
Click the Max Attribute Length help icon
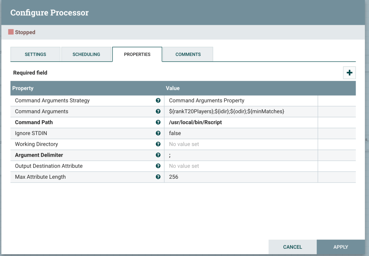click(x=158, y=177)
